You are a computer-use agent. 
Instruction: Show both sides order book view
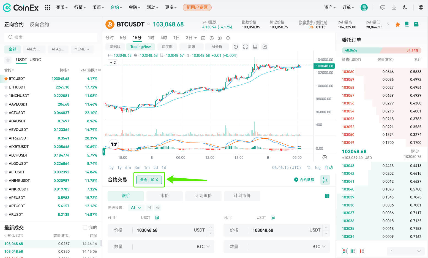coord(345,251)
